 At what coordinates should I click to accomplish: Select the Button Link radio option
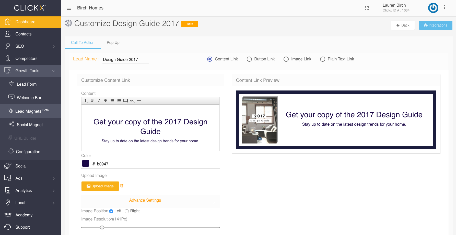pyautogui.click(x=249, y=59)
